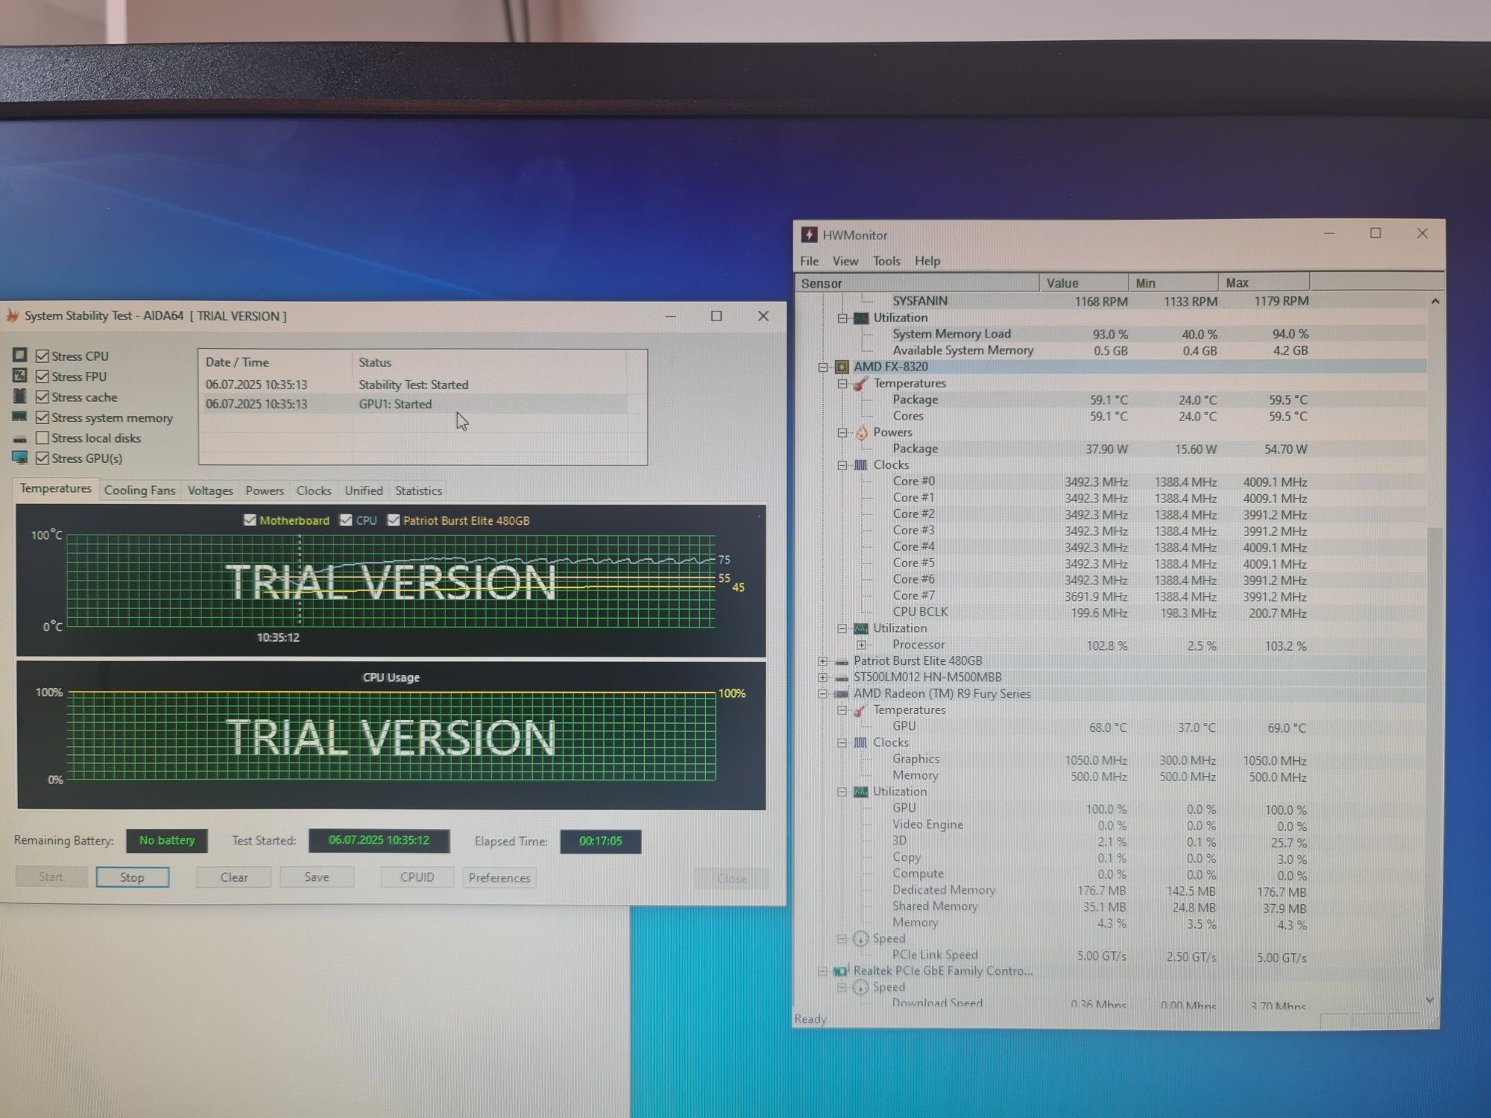Collapse the AMD FX-8320 tree node
The width and height of the screenshot is (1491, 1118).
tap(823, 367)
